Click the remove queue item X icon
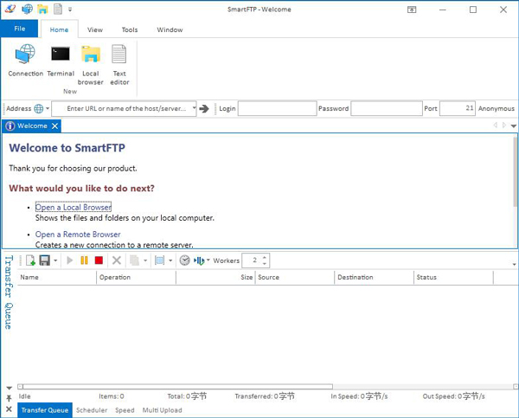 pyautogui.click(x=117, y=260)
